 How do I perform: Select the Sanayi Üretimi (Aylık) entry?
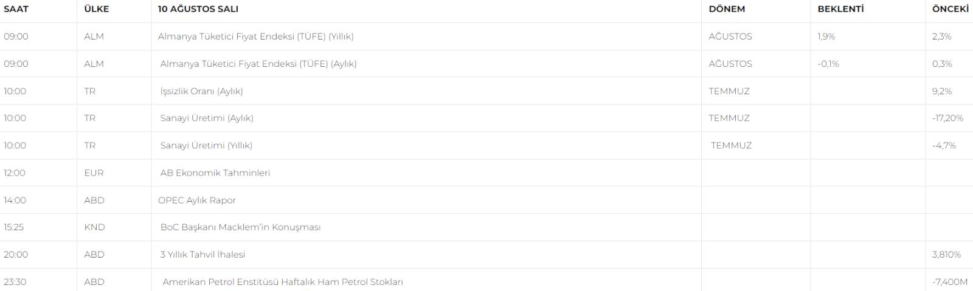(207, 118)
